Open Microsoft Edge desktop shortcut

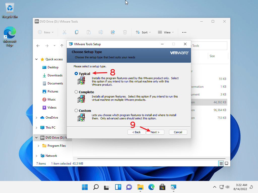click(x=10, y=37)
